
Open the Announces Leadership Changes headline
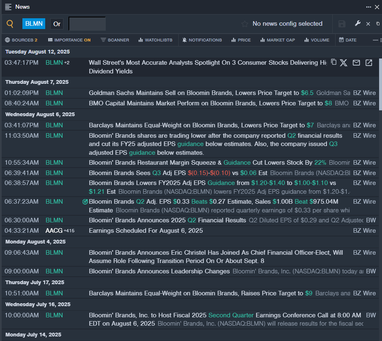pos(159,271)
